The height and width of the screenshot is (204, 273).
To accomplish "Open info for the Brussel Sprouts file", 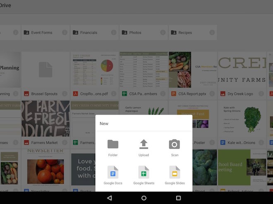I will pyautogui.click(x=65, y=94).
